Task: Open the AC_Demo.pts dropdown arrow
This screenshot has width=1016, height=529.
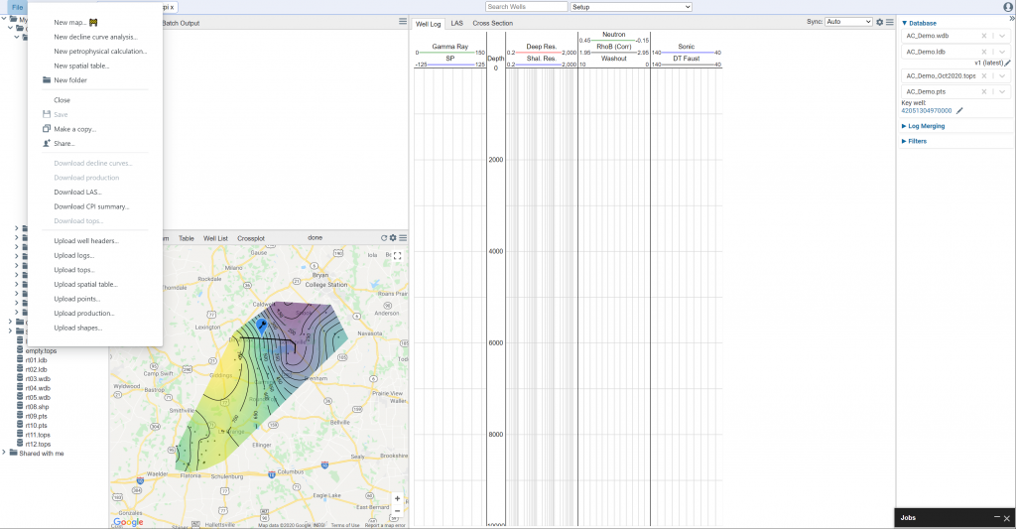Action: [1002, 92]
